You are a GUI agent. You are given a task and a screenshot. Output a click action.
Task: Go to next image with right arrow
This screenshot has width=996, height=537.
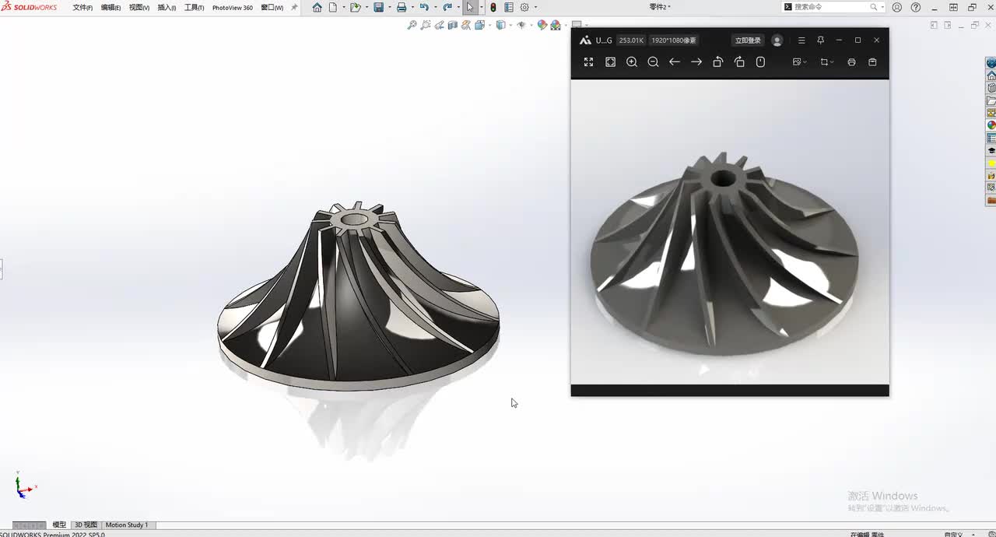pyautogui.click(x=696, y=62)
